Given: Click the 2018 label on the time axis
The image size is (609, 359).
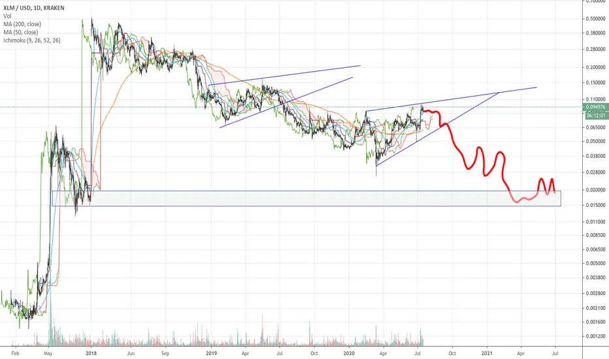Looking at the screenshot, I should coord(91,354).
